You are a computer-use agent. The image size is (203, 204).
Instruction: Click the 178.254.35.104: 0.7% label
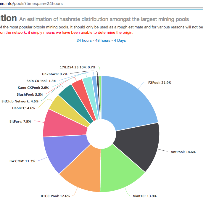click(x=78, y=67)
